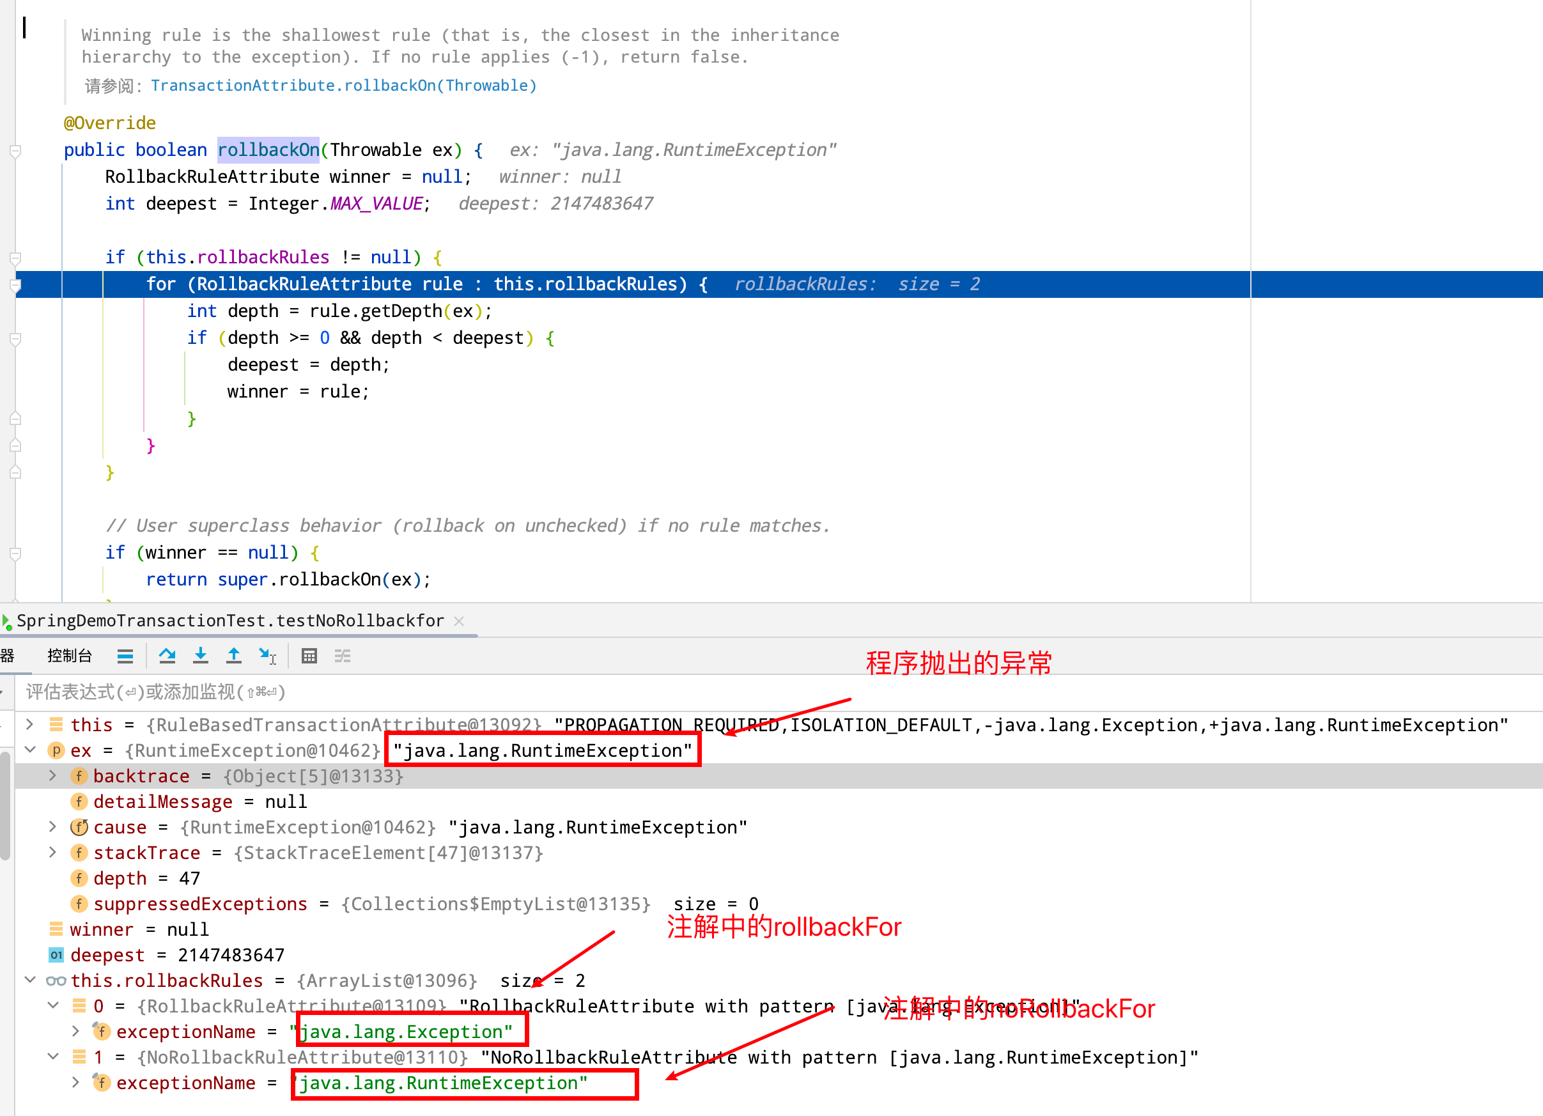
Task: Select the suppressedExceptions variable row
Action: pos(779,904)
